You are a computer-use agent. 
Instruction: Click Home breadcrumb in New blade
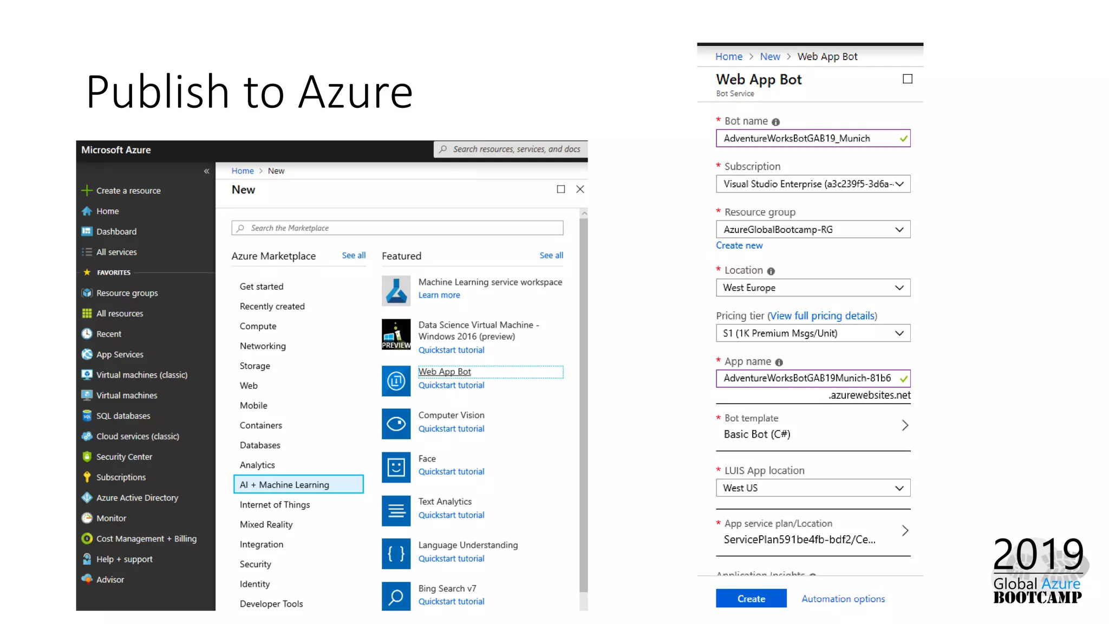[x=243, y=171]
